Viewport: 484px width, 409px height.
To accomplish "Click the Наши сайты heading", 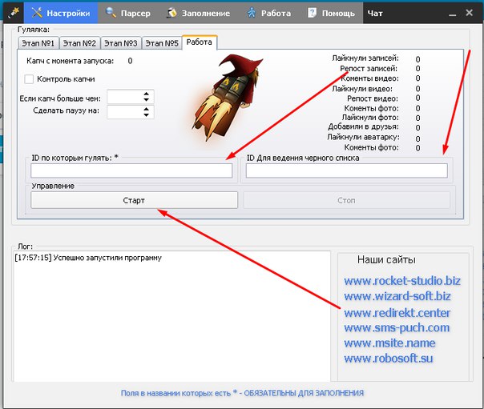I will 386,260.
